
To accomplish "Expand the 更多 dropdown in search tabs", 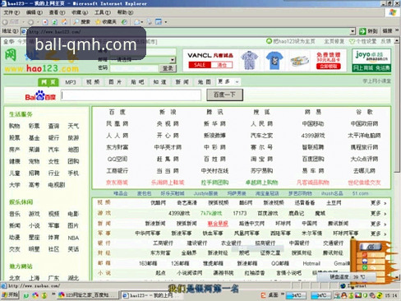I will pyautogui.click(x=228, y=81).
